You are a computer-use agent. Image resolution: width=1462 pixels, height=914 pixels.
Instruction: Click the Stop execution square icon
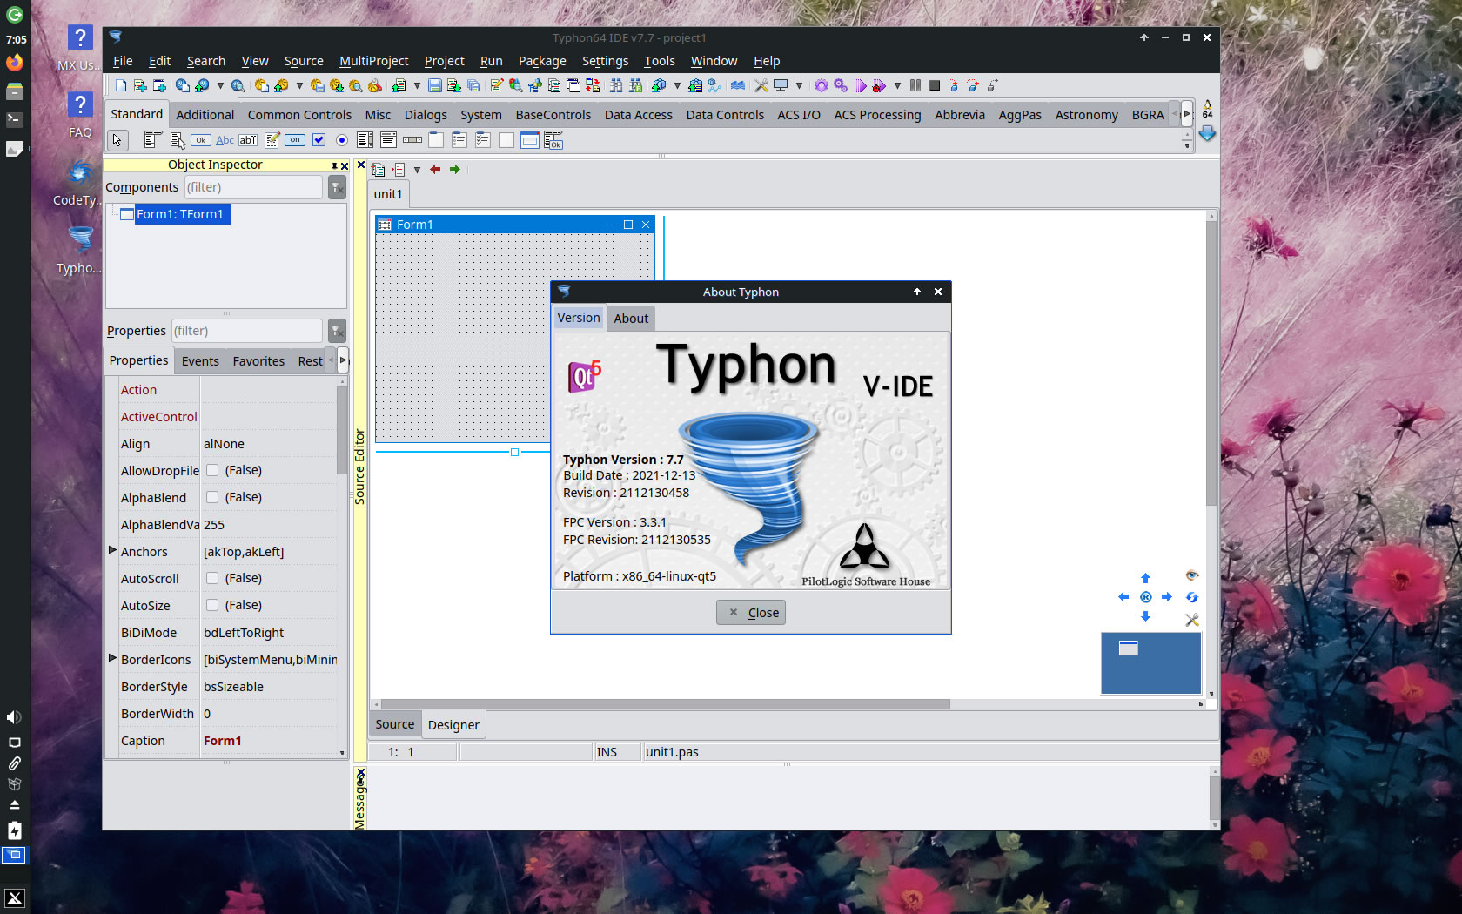[x=935, y=85]
